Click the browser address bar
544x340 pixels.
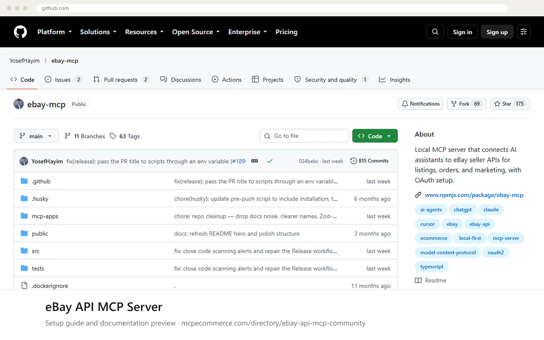pyautogui.click(x=272, y=8)
